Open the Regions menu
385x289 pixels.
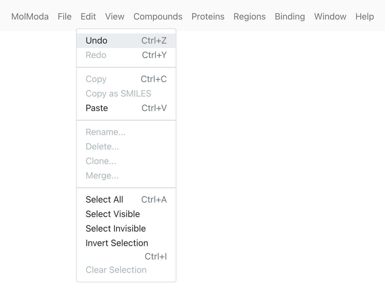250,16
